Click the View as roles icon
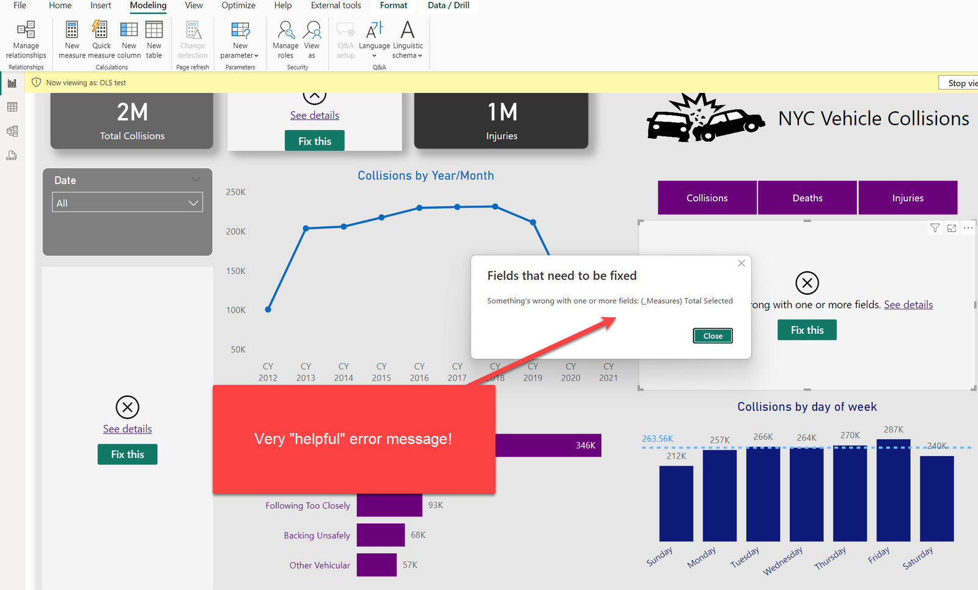 click(x=312, y=40)
